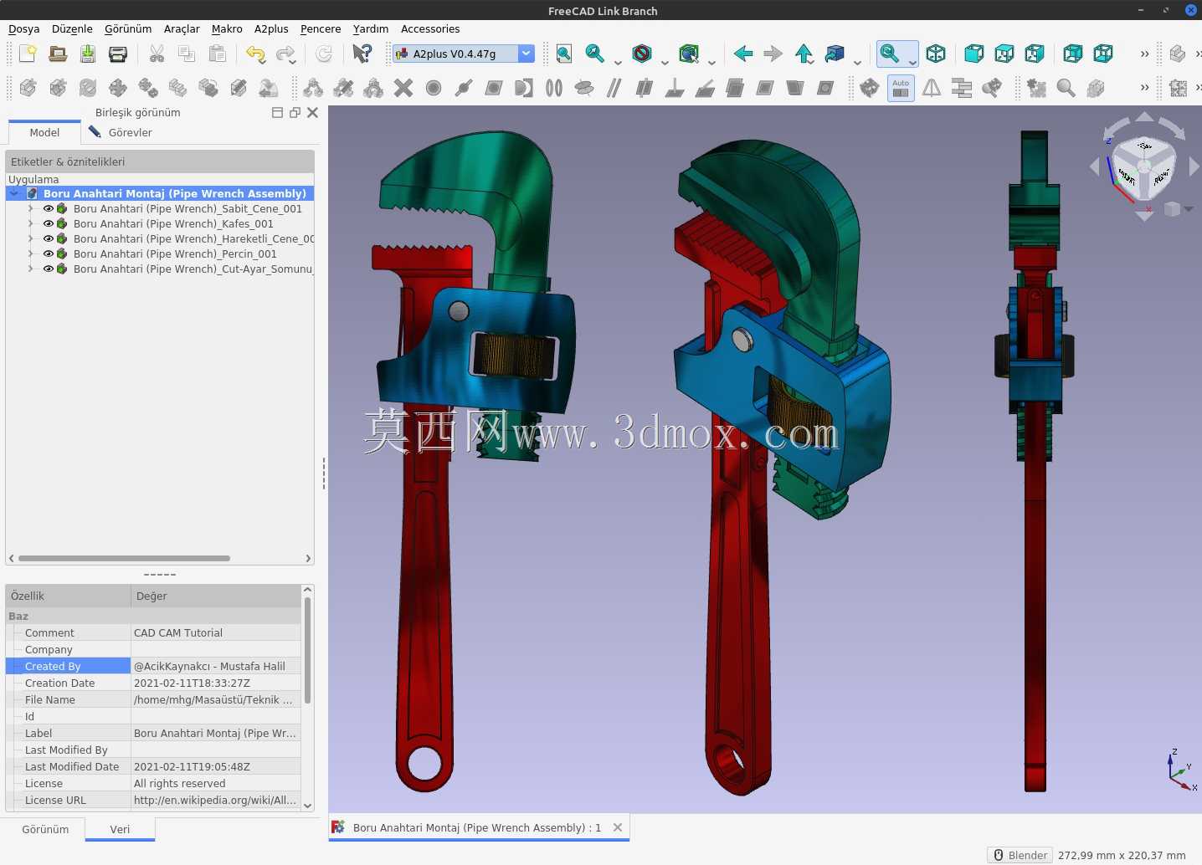This screenshot has height=865, width=1202.
Task: Select the Created By property row
Action: [x=153, y=667]
